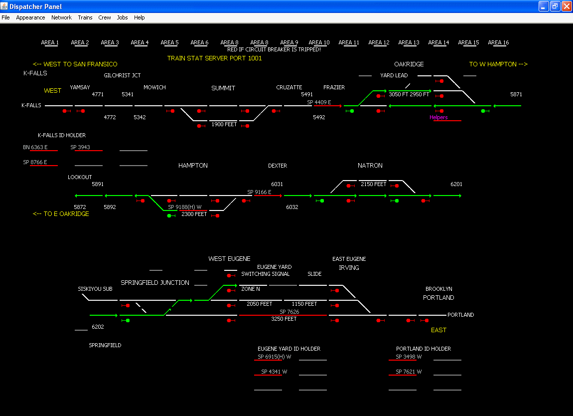Click the AREA 5 link
This screenshot has height=416, width=573.
pos(169,42)
